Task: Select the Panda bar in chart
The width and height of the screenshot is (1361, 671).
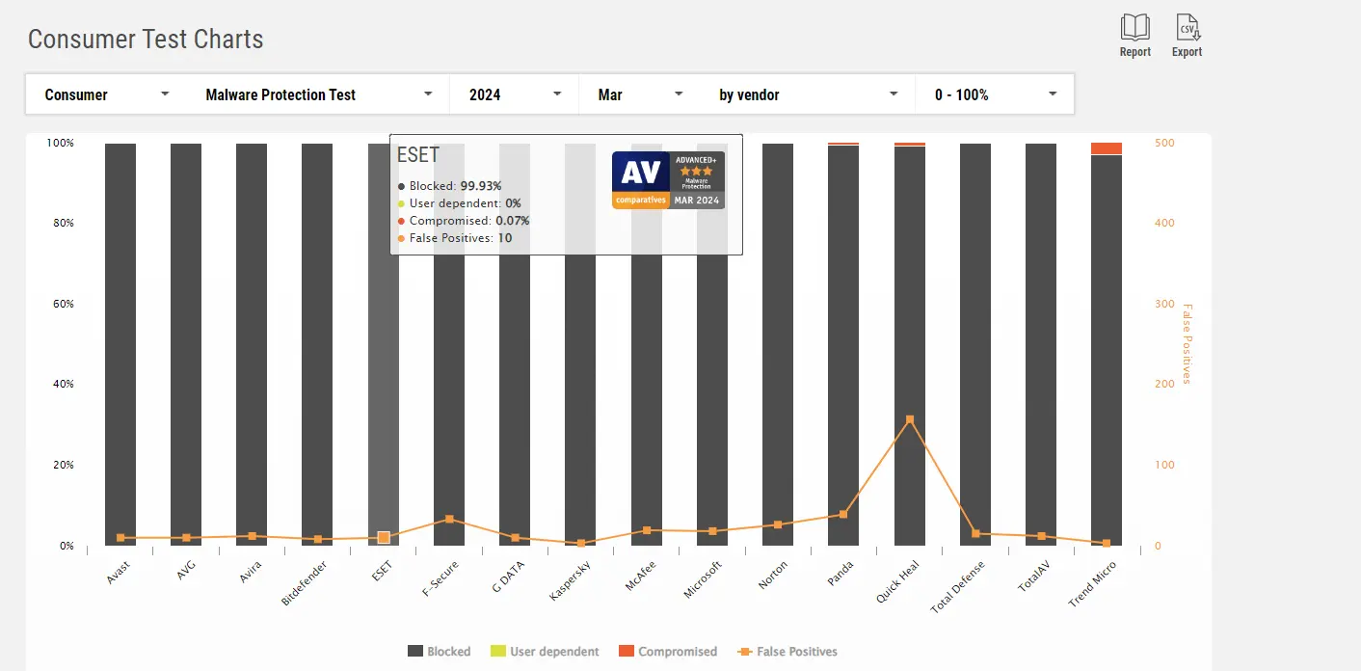Action: 843,345
